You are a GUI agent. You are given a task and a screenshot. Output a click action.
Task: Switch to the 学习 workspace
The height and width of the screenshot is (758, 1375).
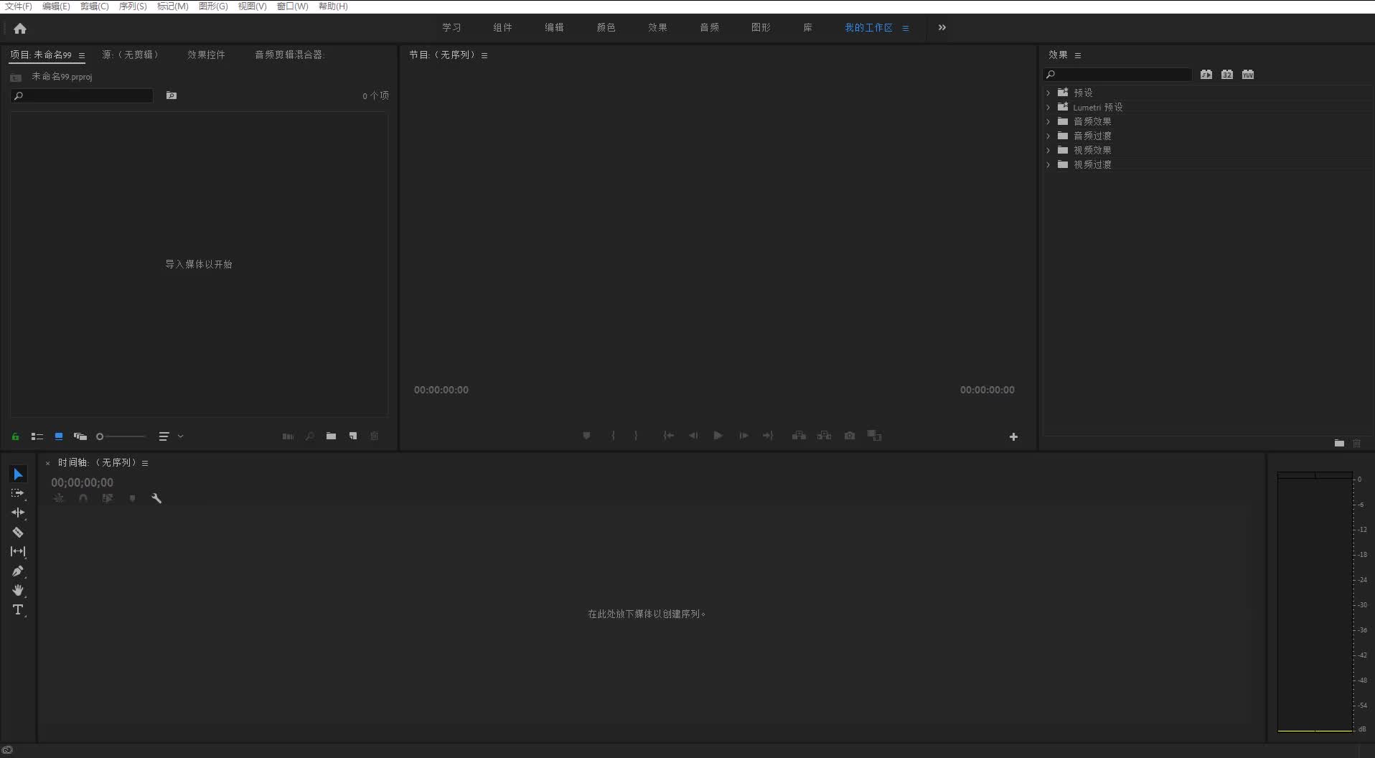pyautogui.click(x=451, y=27)
